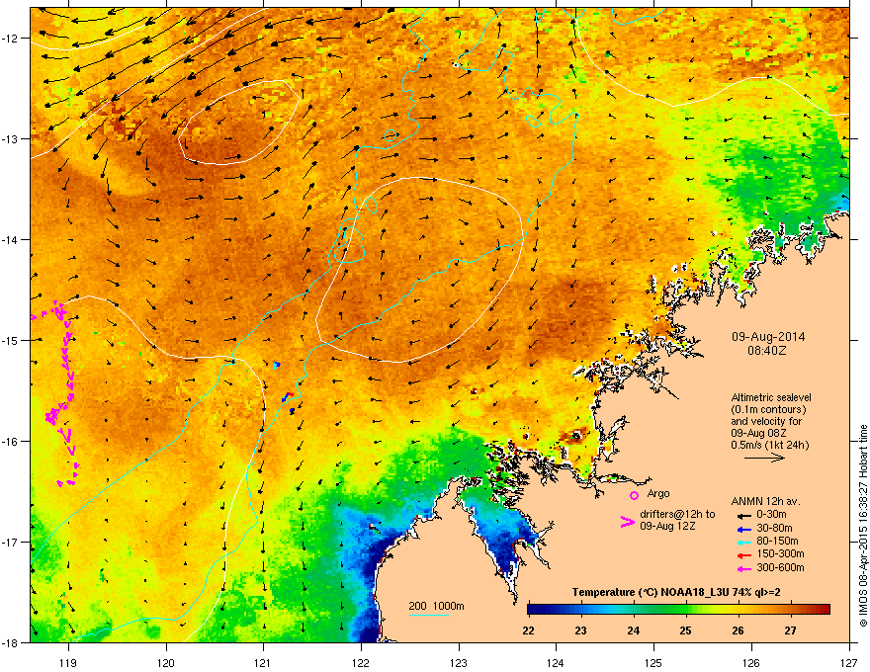
Task: Click the 'Argo' legend label
Action: 658,493
